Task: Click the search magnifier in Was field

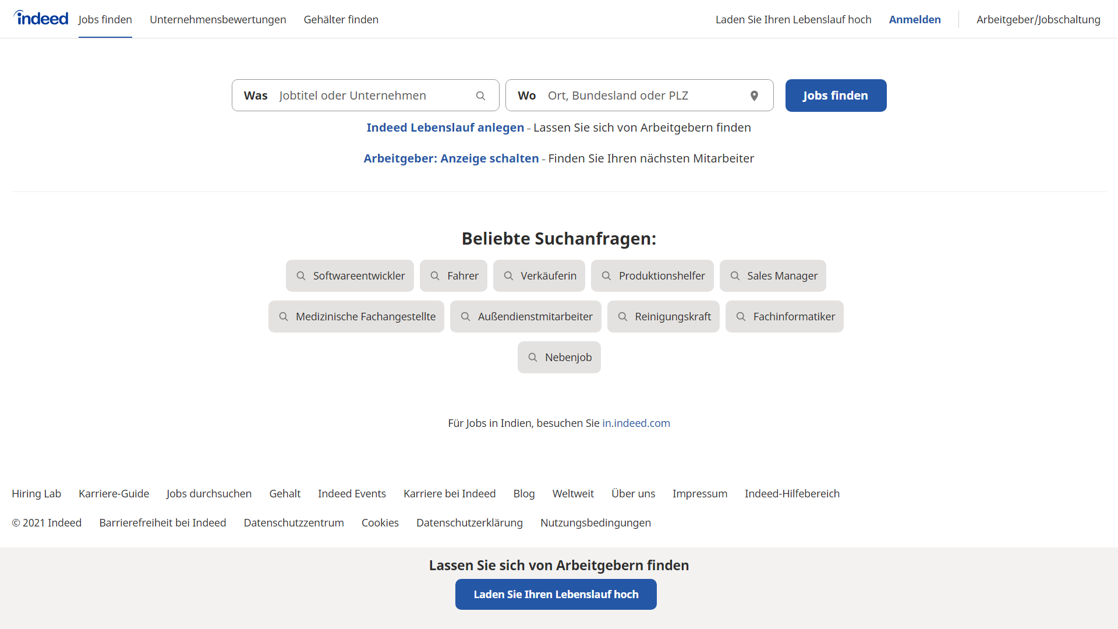Action: 480,96
